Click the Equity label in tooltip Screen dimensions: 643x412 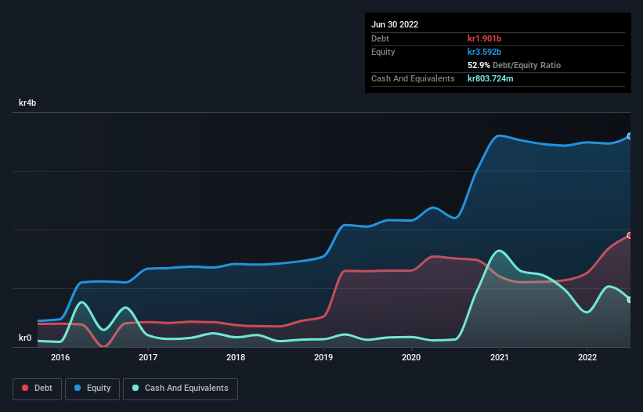coord(383,52)
